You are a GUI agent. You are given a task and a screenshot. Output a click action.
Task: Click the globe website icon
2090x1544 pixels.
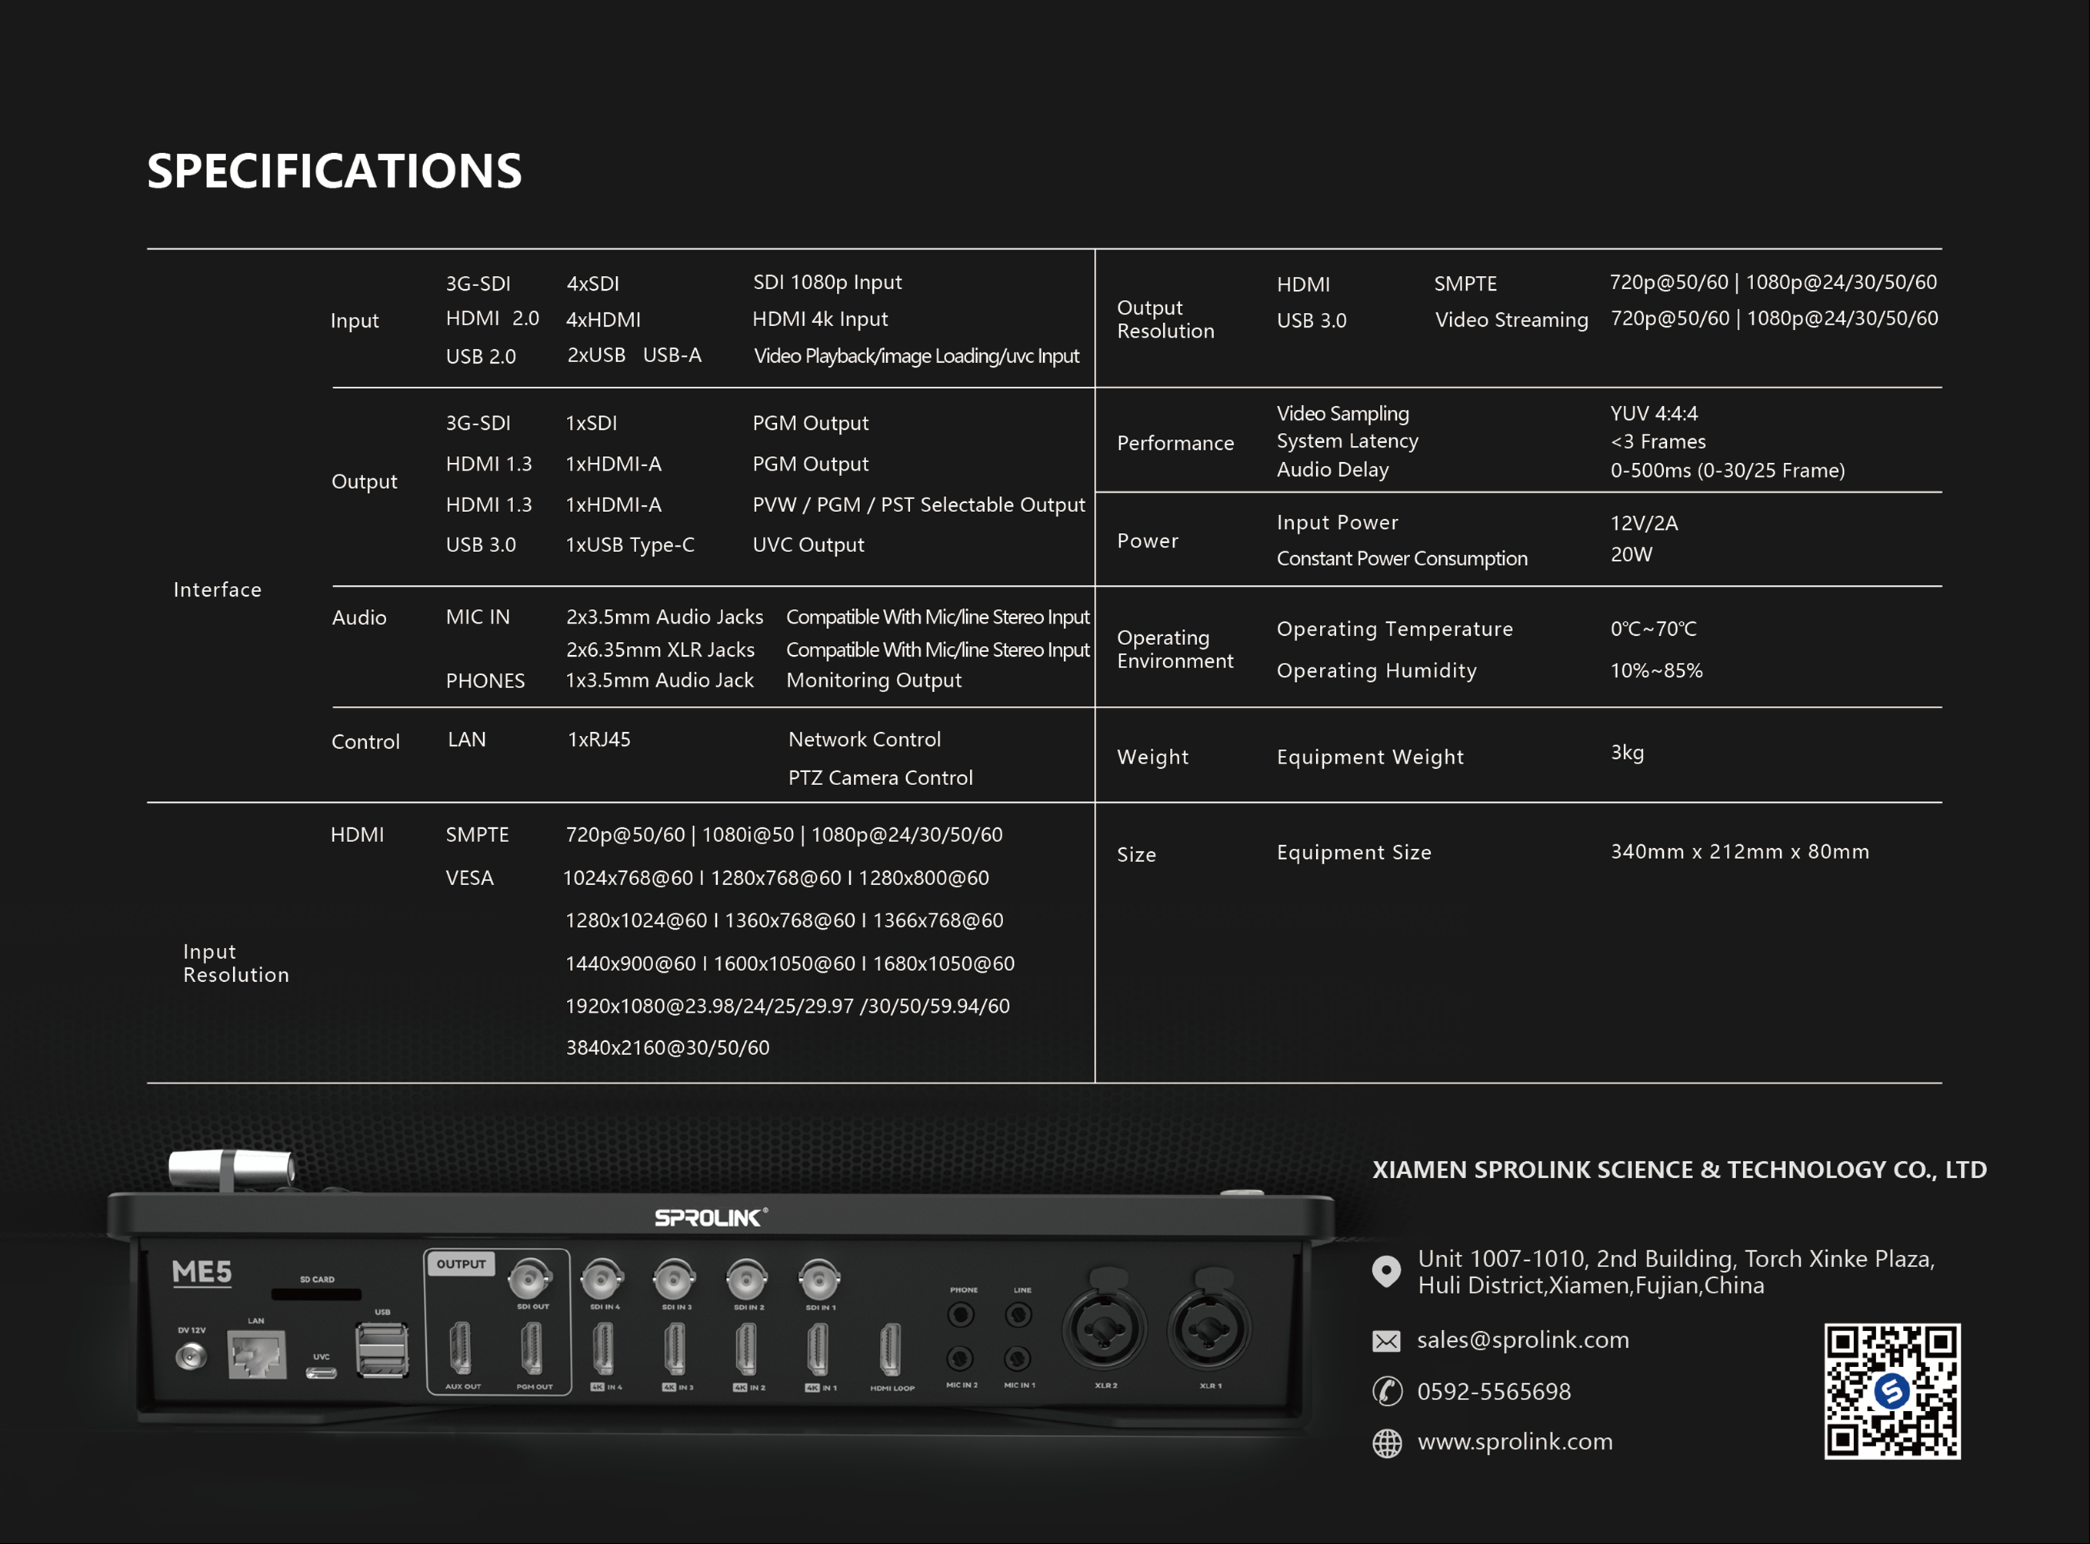pos(1387,1443)
